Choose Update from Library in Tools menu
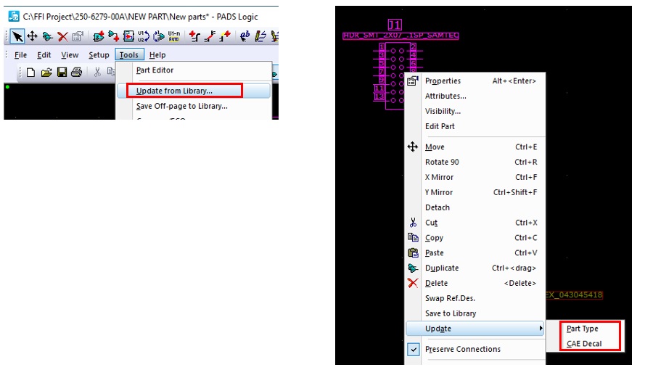This screenshot has height=383, width=645. 174,91
